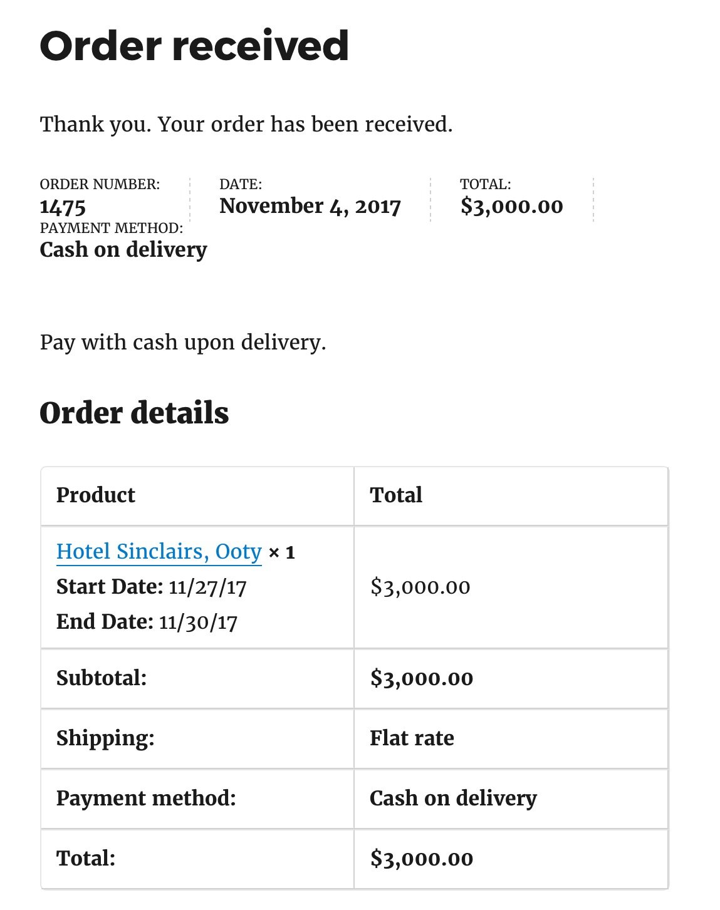
Task: Click the Product column header
Action: [96, 495]
